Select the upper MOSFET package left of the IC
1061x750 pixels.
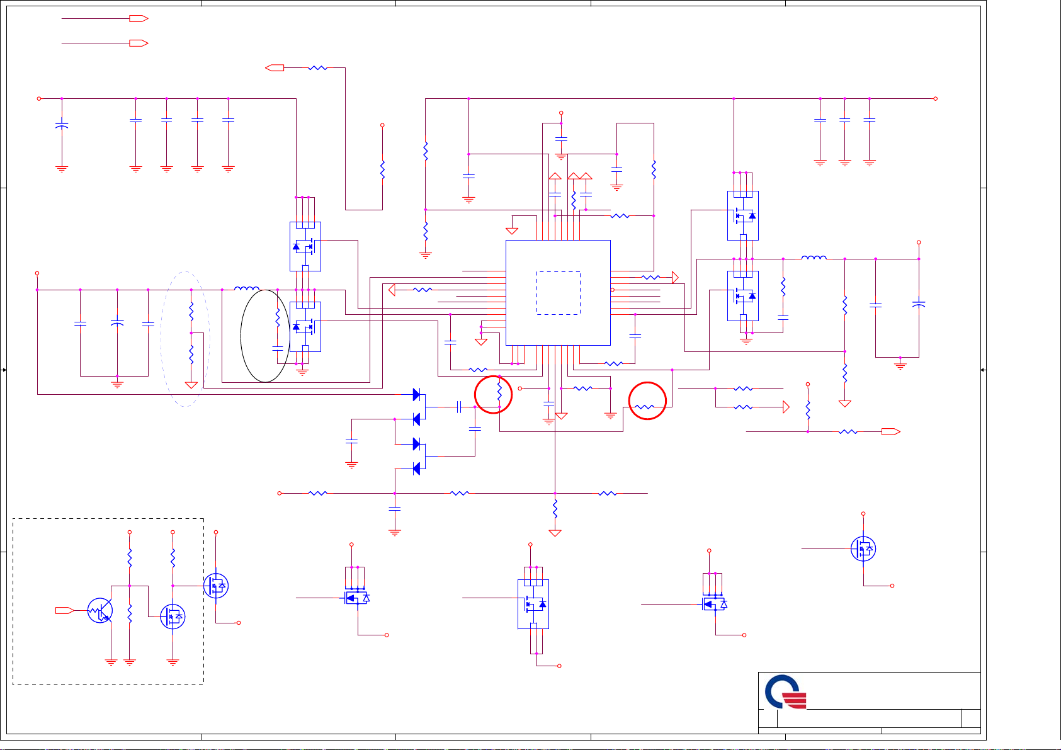click(x=305, y=246)
